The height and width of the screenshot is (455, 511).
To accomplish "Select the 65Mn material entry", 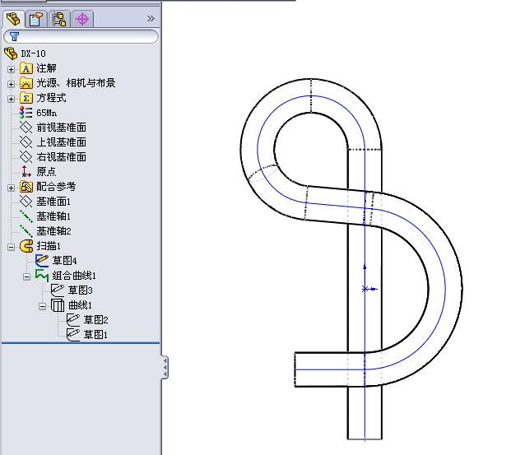I will point(47,113).
